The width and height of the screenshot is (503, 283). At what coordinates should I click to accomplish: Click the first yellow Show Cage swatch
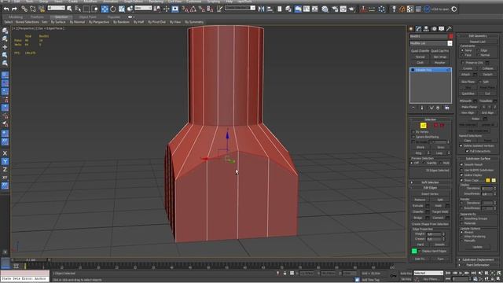[487, 180]
